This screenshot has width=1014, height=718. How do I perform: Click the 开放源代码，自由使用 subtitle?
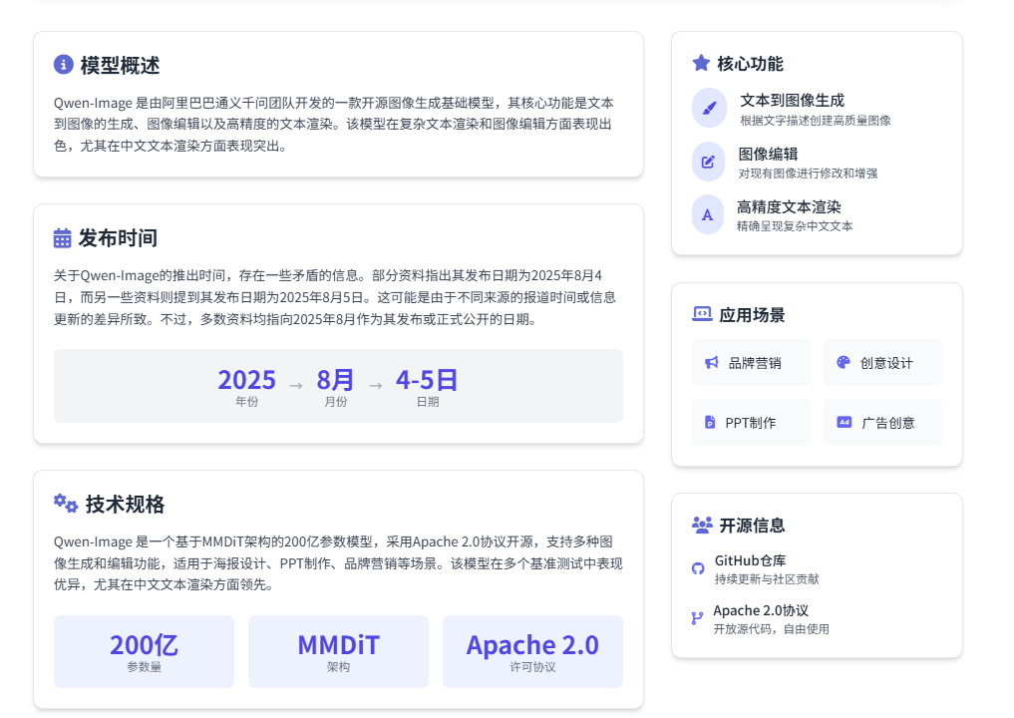coord(772,628)
